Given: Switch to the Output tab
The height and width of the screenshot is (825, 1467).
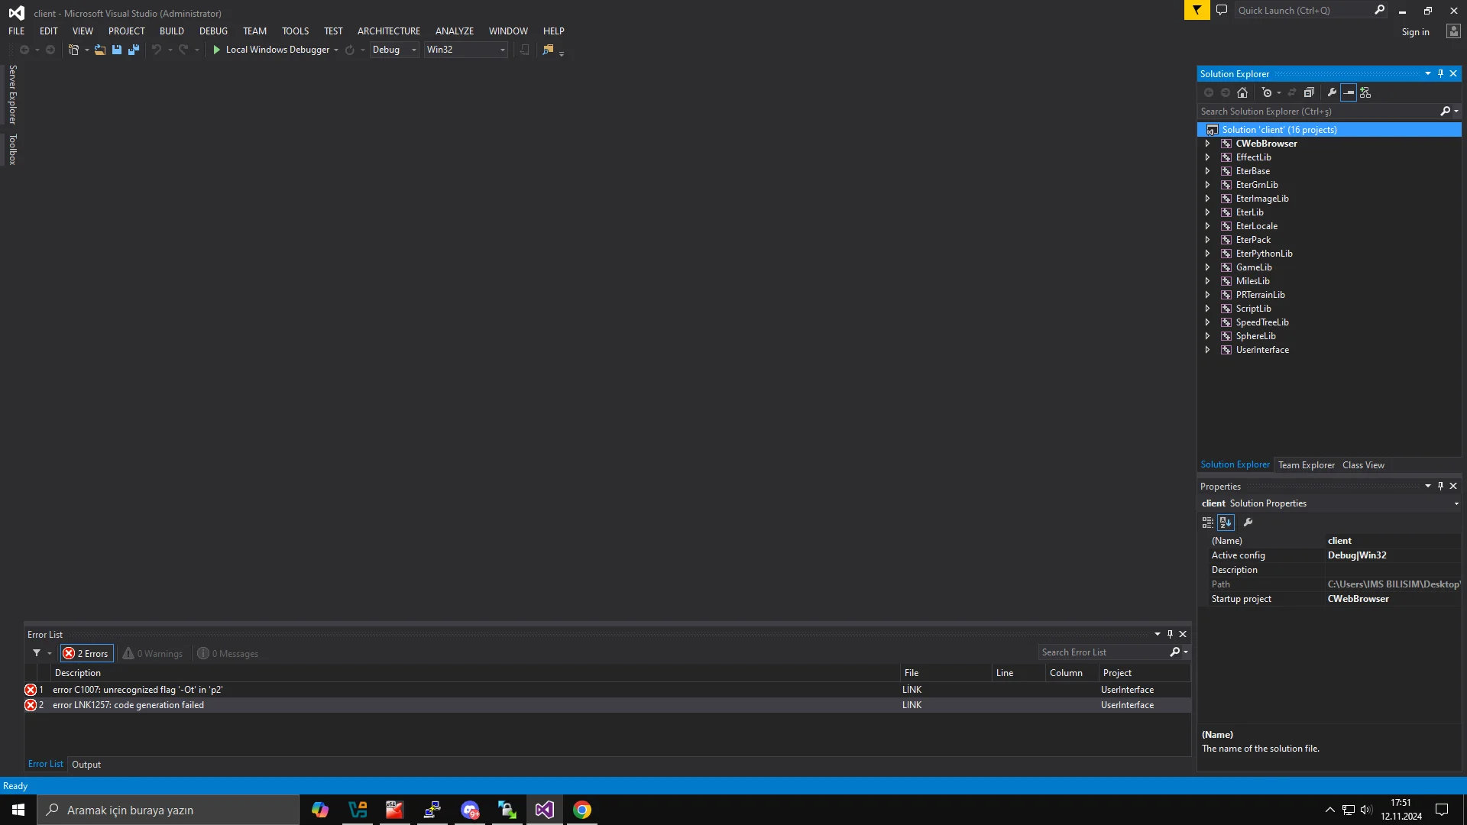Looking at the screenshot, I should tap(86, 765).
